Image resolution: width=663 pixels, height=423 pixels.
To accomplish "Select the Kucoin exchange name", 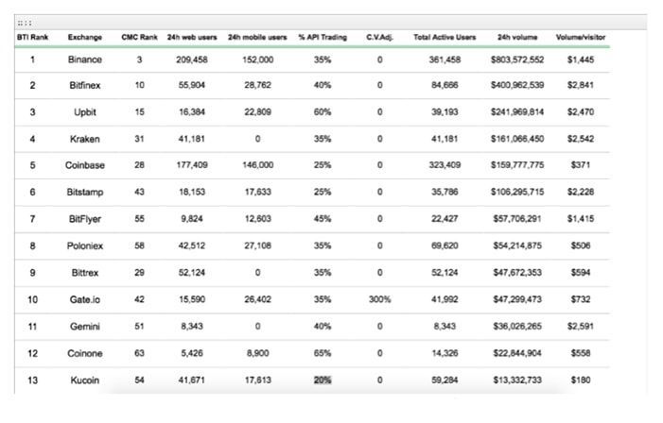I will tap(85, 381).
